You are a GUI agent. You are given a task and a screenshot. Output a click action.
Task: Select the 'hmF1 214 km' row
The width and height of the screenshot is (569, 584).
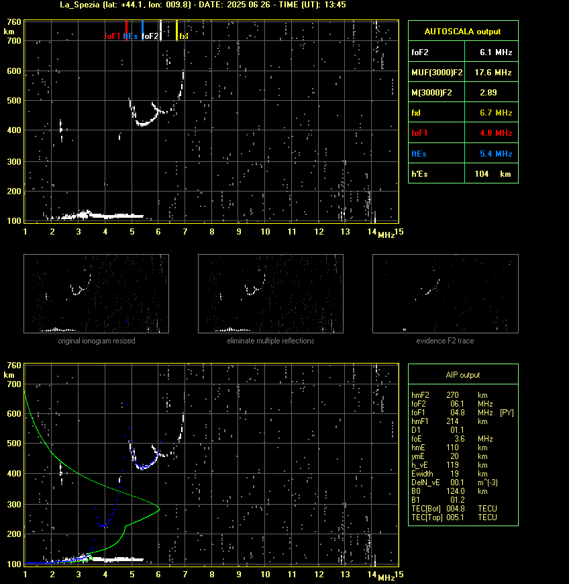click(450, 421)
